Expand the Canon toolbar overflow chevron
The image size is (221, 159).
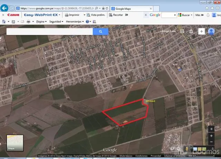[x=126, y=15]
